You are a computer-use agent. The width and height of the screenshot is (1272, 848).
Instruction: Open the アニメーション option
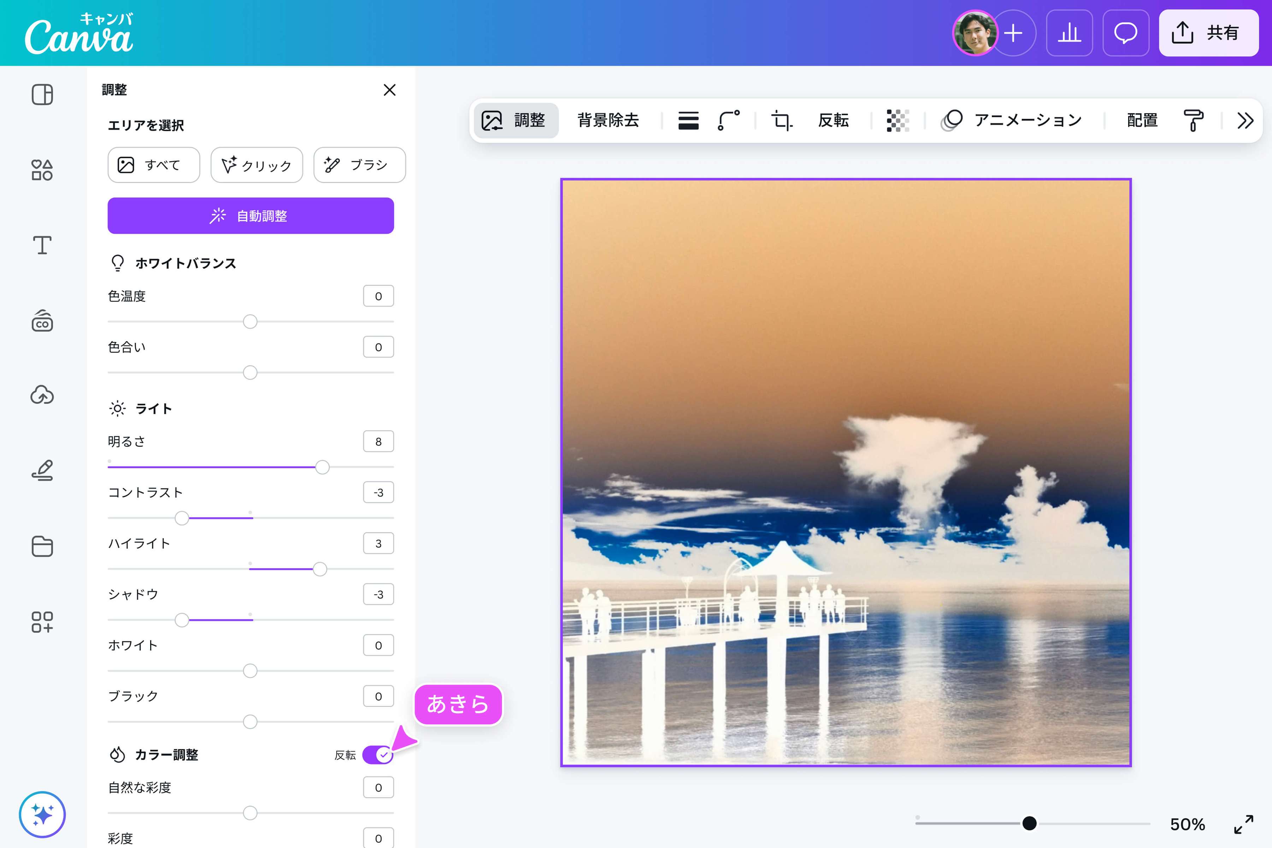(x=1011, y=120)
